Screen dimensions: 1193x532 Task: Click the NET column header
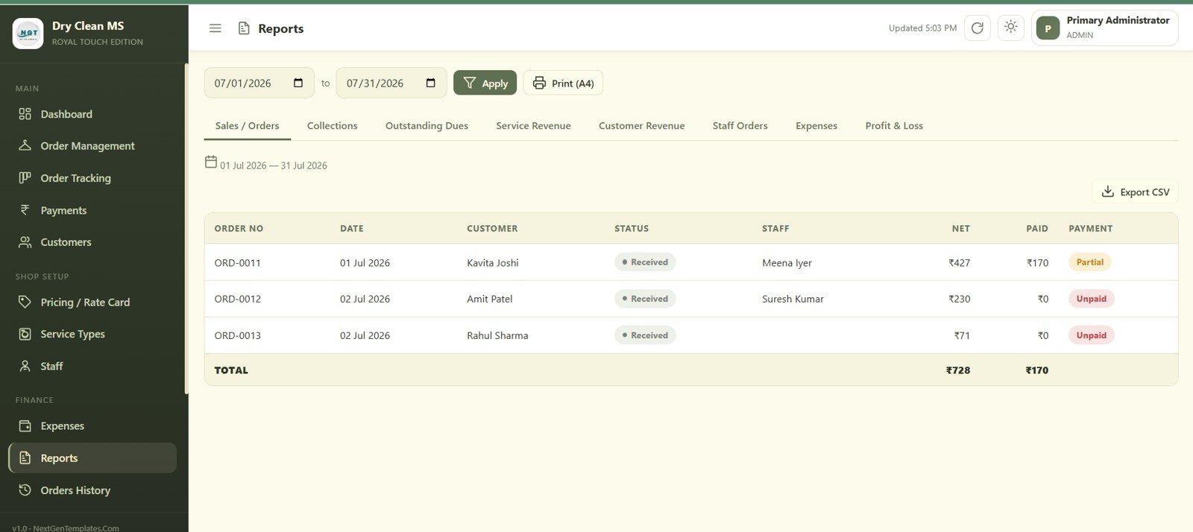tap(960, 229)
